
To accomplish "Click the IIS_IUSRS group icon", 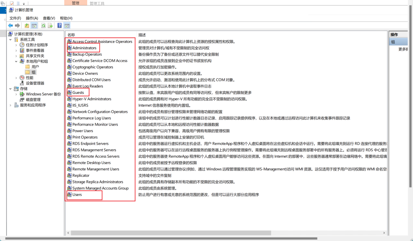I will (x=69, y=105).
